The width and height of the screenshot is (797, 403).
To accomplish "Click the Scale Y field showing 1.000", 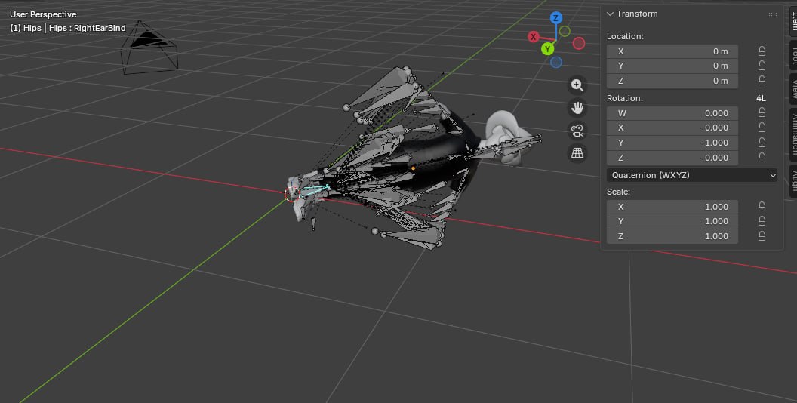I will click(x=672, y=221).
